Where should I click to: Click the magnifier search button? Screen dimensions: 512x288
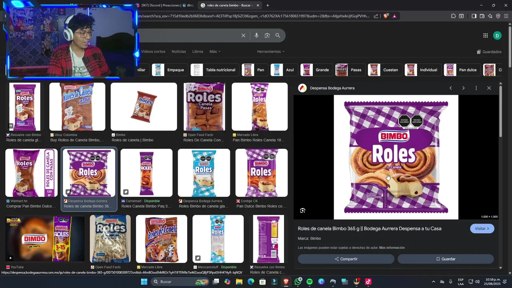278,36
